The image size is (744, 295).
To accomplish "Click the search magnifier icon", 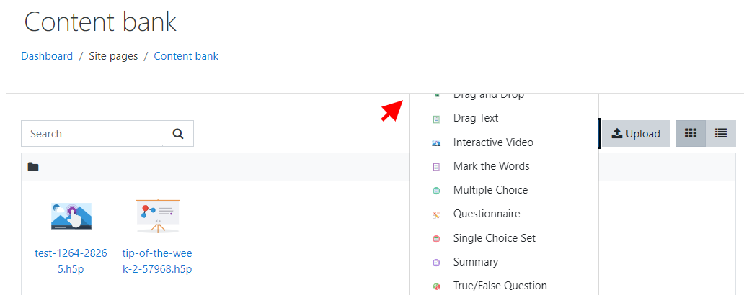I will 178,134.
